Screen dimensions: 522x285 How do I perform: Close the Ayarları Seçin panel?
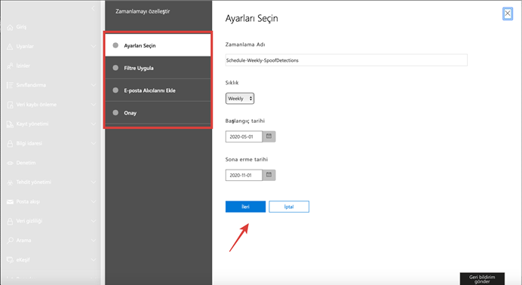[508, 14]
